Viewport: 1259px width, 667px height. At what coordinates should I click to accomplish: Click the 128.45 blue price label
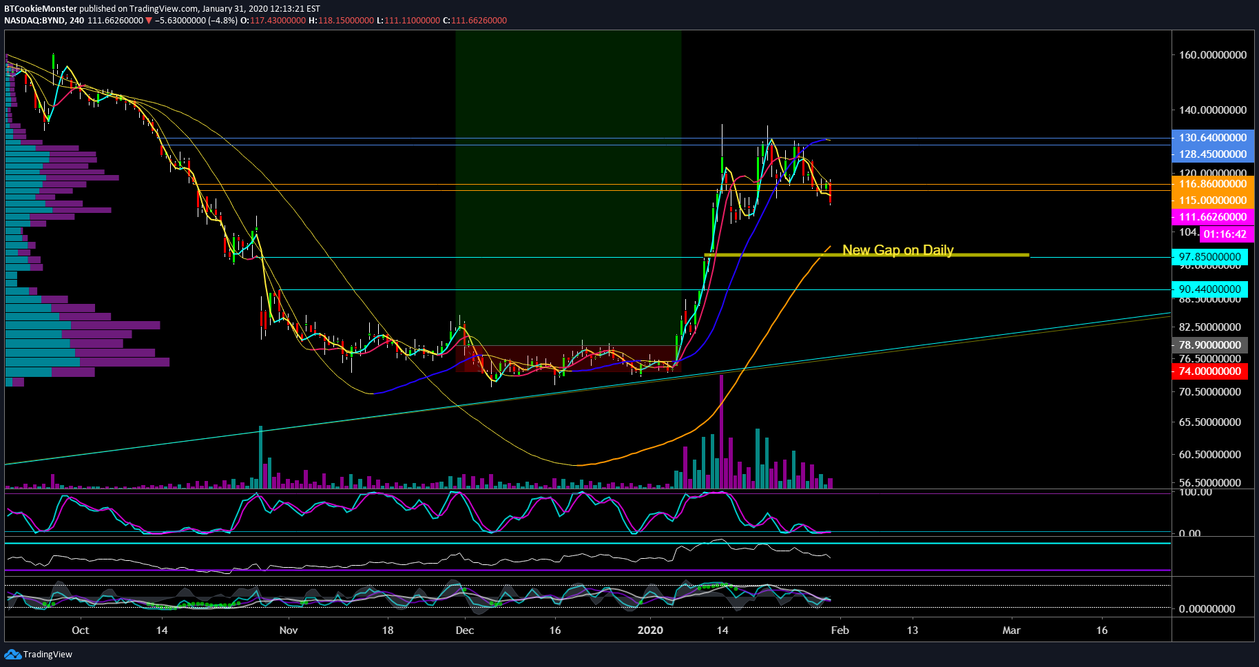(x=1213, y=154)
